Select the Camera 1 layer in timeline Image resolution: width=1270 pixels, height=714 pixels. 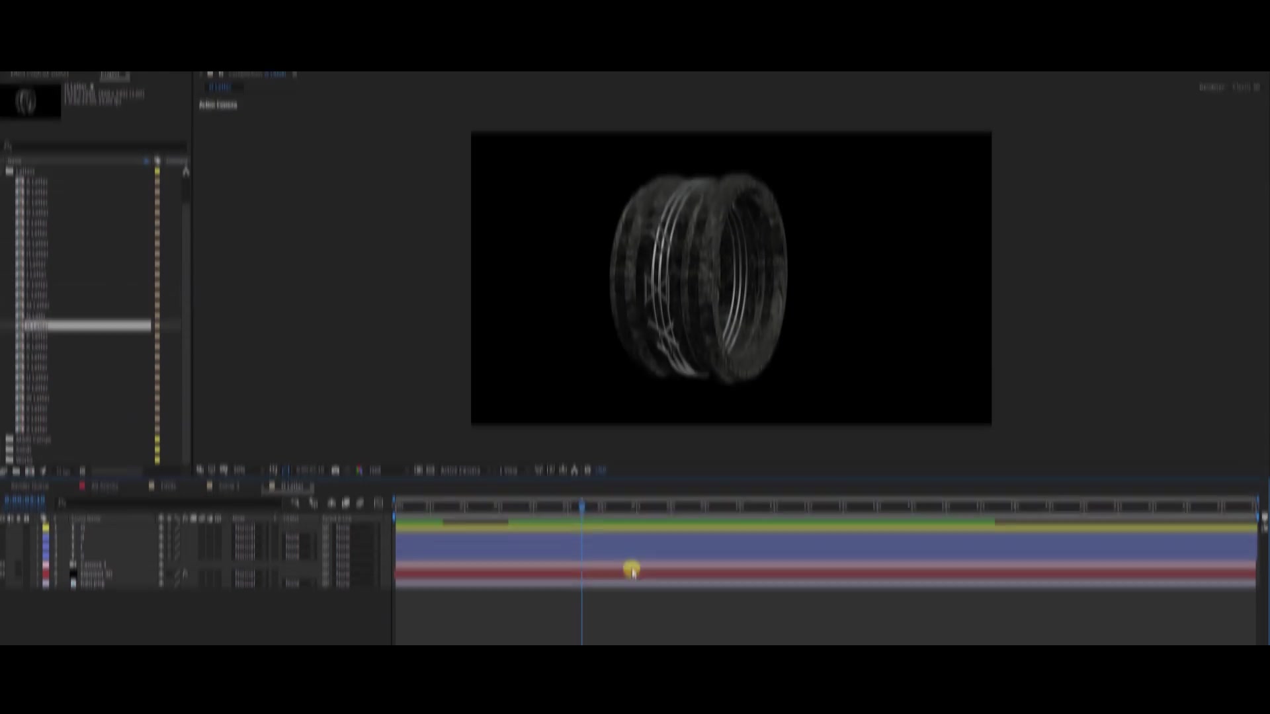[x=93, y=565]
